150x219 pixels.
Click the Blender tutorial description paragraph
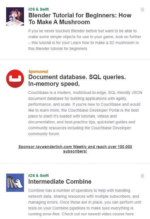pyautogui.click(x=85, y=40)
